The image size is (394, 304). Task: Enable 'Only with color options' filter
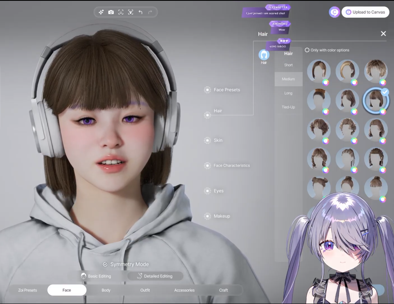click(x=307, y=50)
